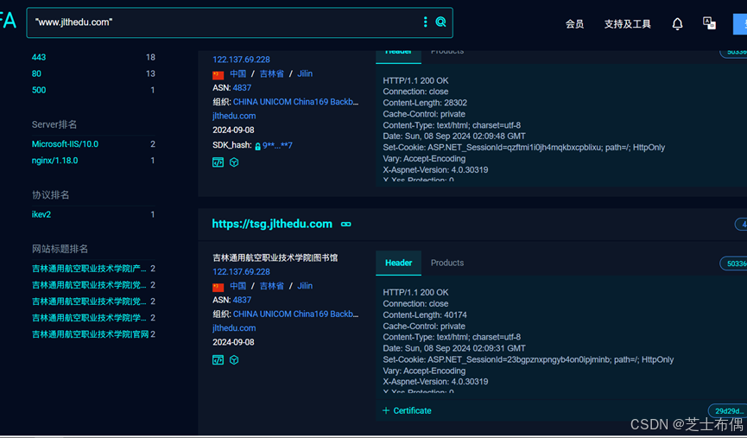The image size is (747, 438).
Task: Click date 2024-09-08 in tsg.jlthedu.com result
Action: 233,342
